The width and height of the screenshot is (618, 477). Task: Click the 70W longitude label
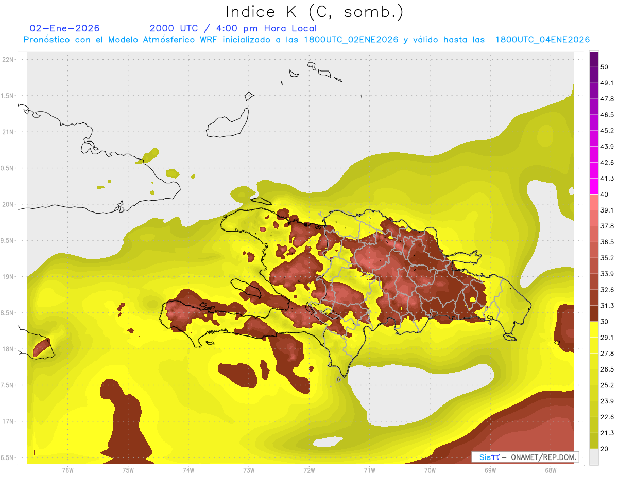point(430,470)
